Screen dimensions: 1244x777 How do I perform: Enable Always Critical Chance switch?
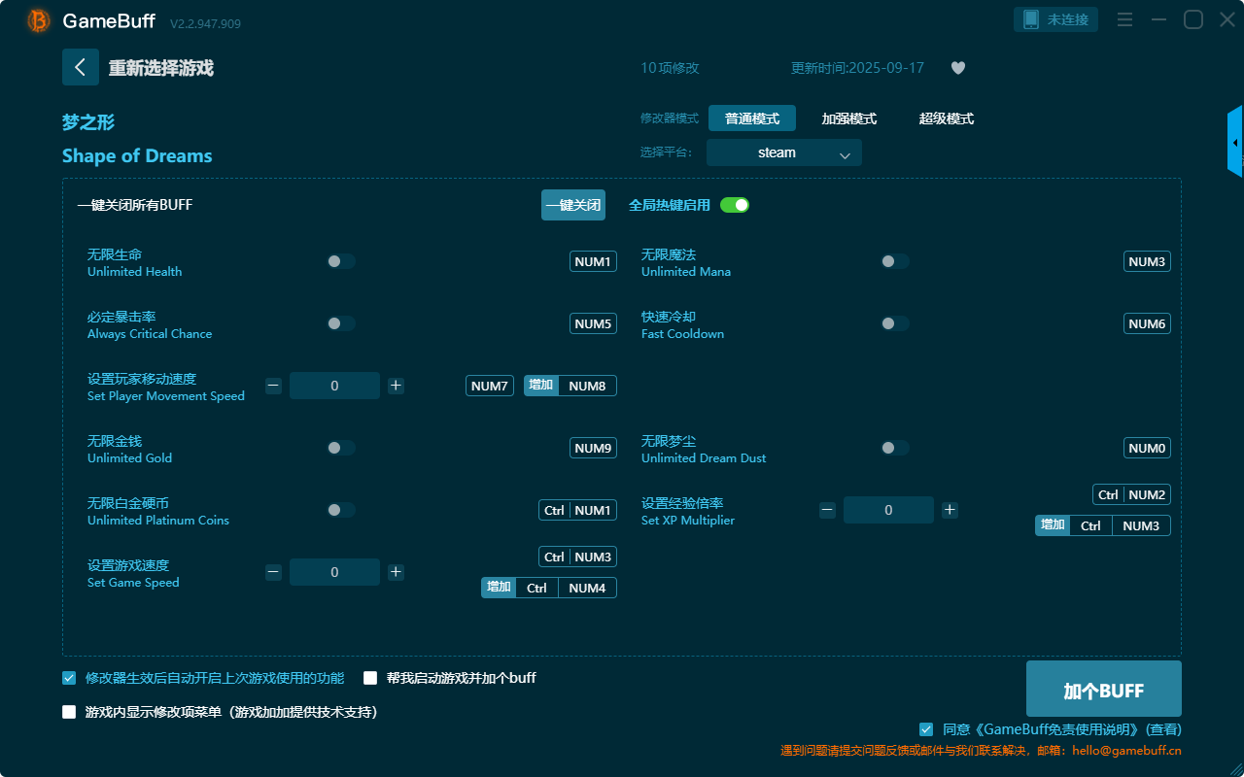click(x=341, y=323)
